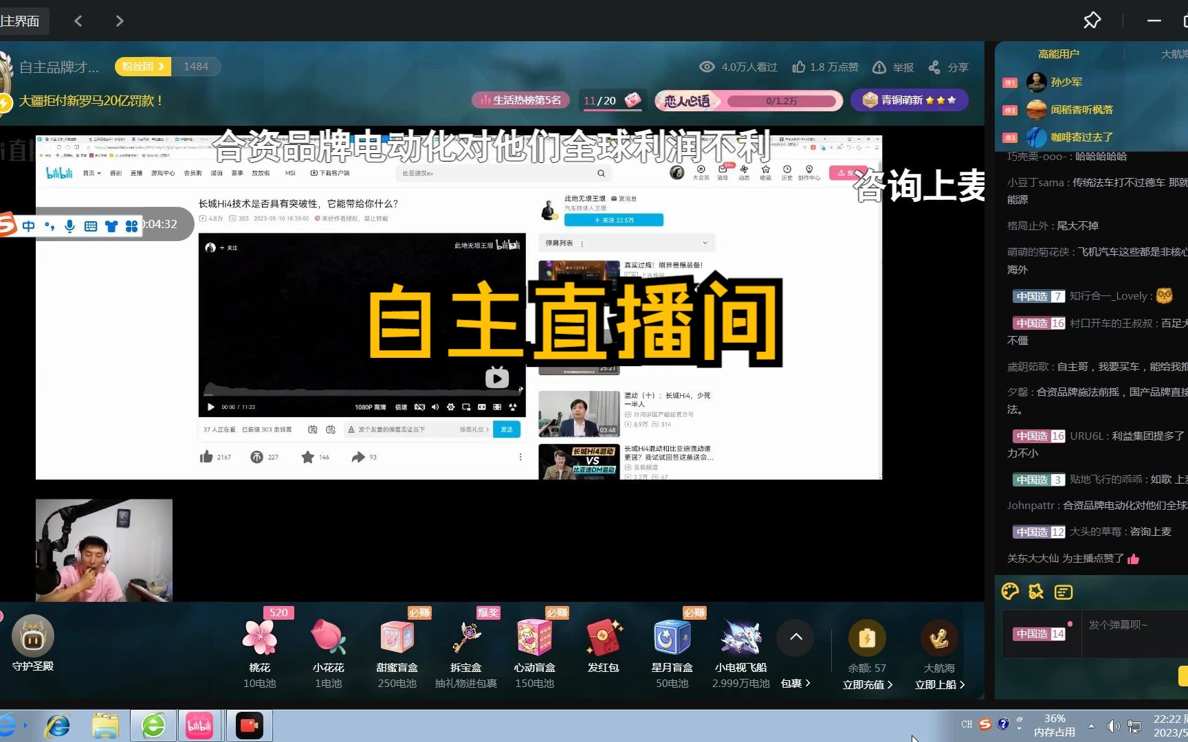Viewport: 1188px width, 742px height.
Task: Click the 1080P 高清 quality selector
Action: (x=371, y=407)
